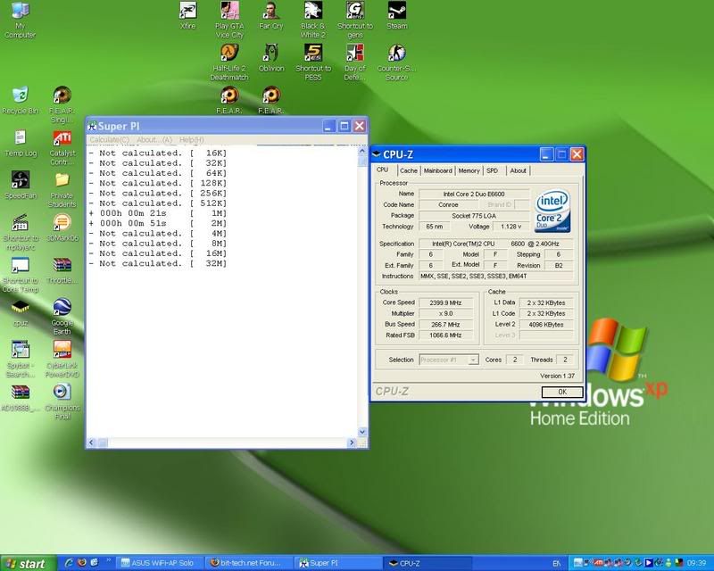Activate Super PI from the taskbar
714x571 pixels.
[337, 563]
